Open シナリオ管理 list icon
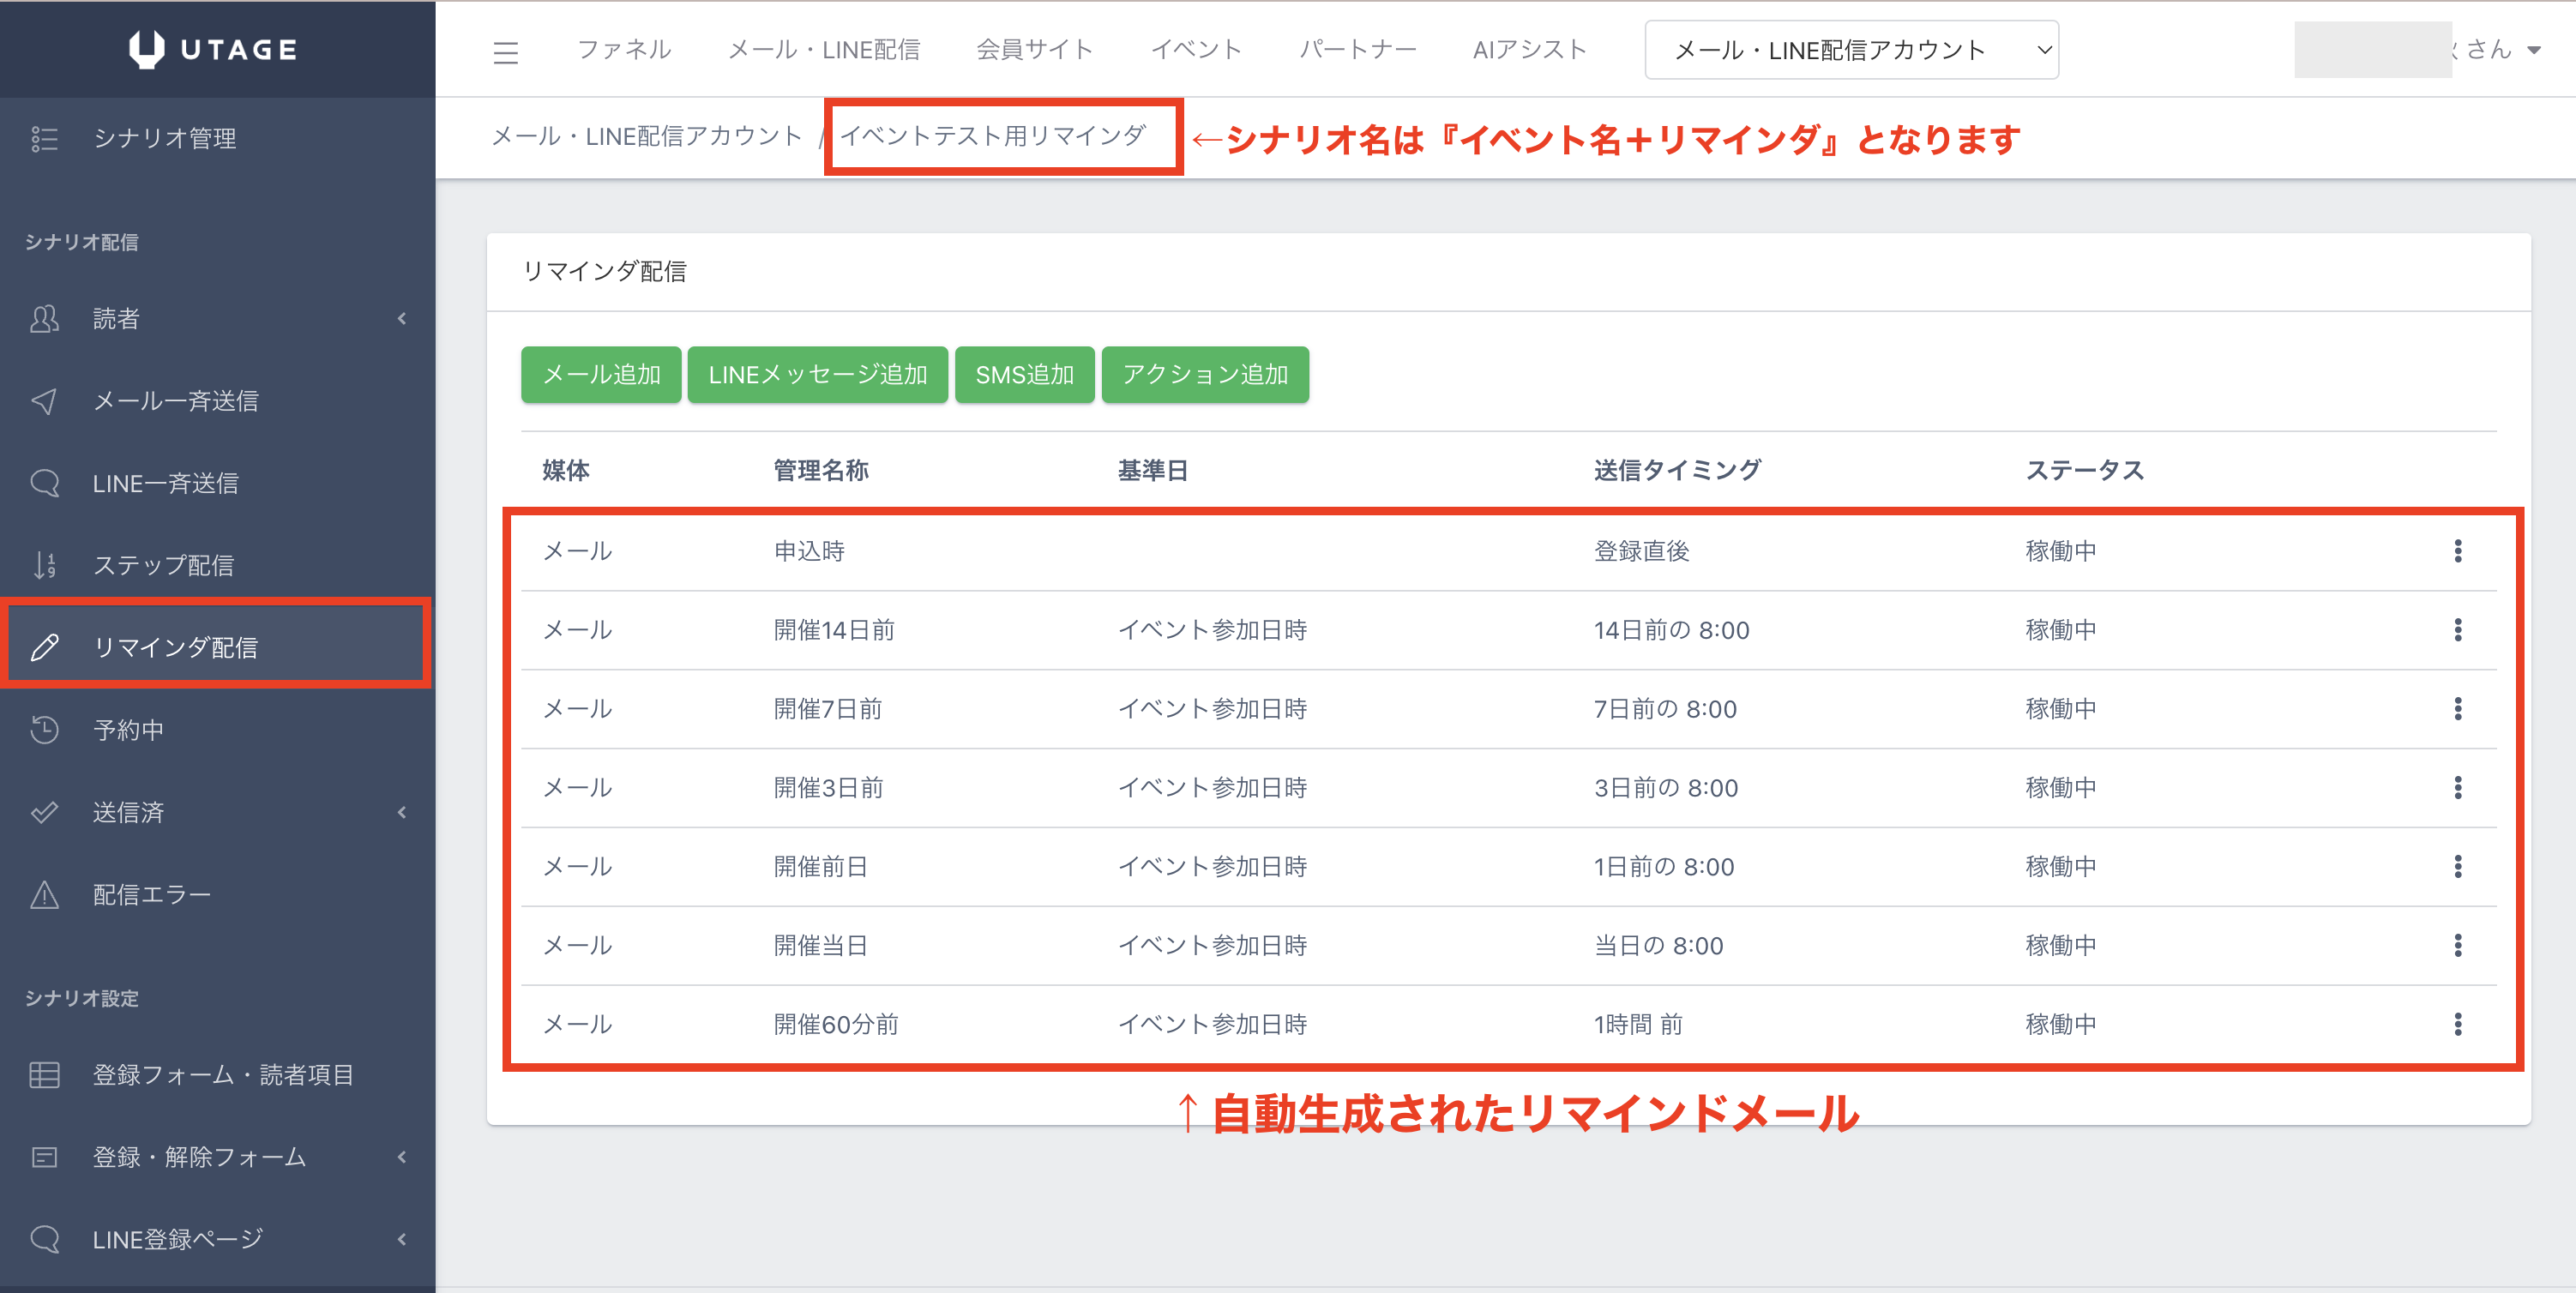The height and width of the screenshot is (1293, 2576). click(x=44, y=138)
